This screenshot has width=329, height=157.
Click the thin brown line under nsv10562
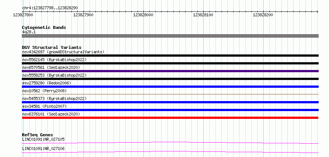pos(170,94)
